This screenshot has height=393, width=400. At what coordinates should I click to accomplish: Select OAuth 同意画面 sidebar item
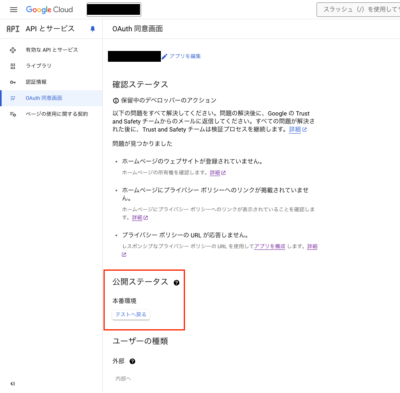click(51, 98)
